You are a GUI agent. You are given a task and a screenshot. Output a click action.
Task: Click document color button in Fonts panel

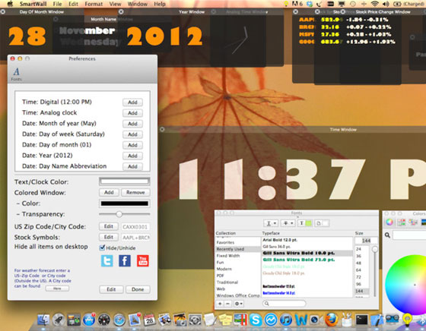tap(323, 223)
